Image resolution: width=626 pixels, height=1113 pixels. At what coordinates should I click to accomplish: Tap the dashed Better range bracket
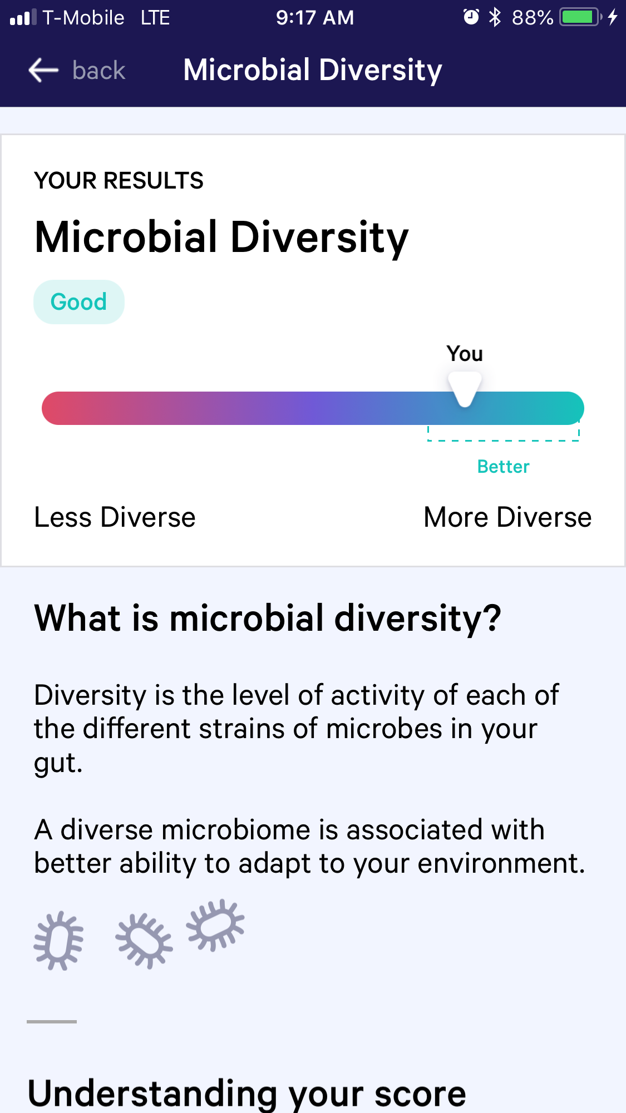click(x=504, y=434)
